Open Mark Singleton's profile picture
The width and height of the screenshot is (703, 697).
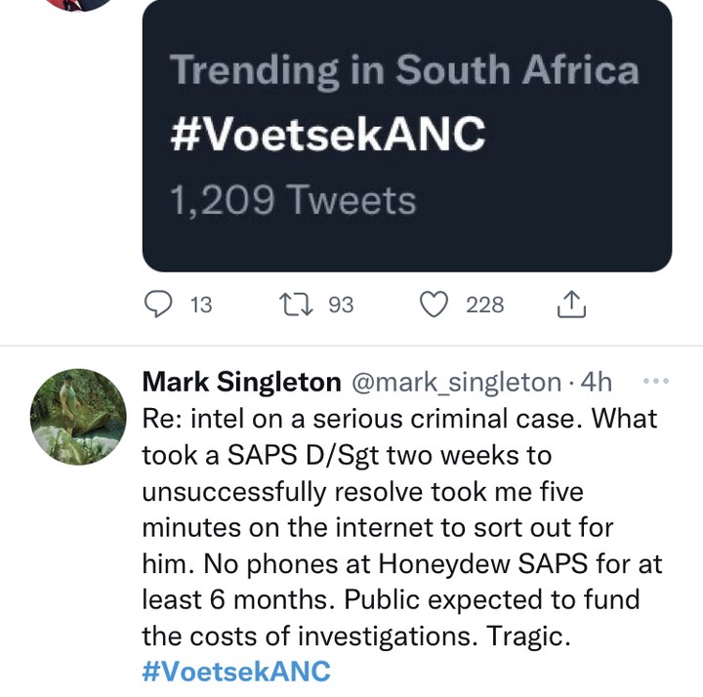78,417
